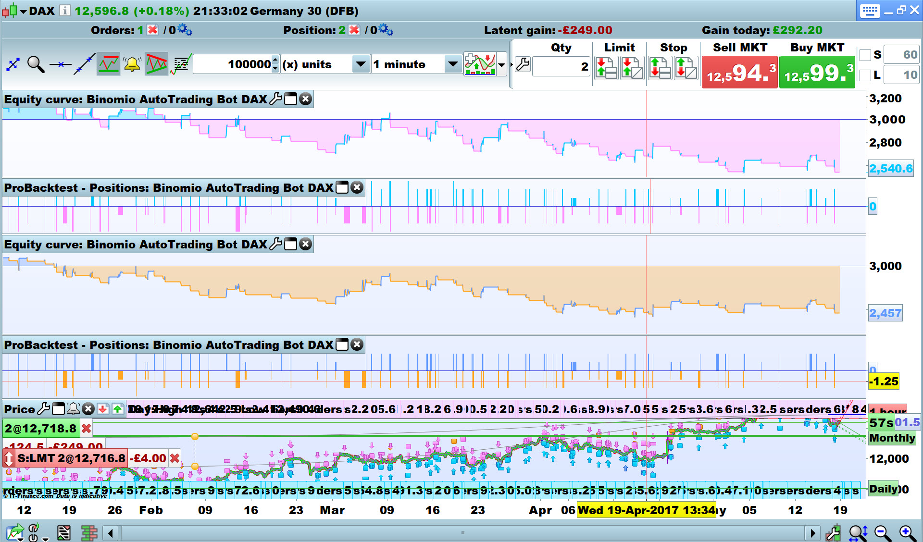Image resolution: width=923 pixels, height=542 pixels.
Task: Click the price alert bell icon
Action: (132, 64)
